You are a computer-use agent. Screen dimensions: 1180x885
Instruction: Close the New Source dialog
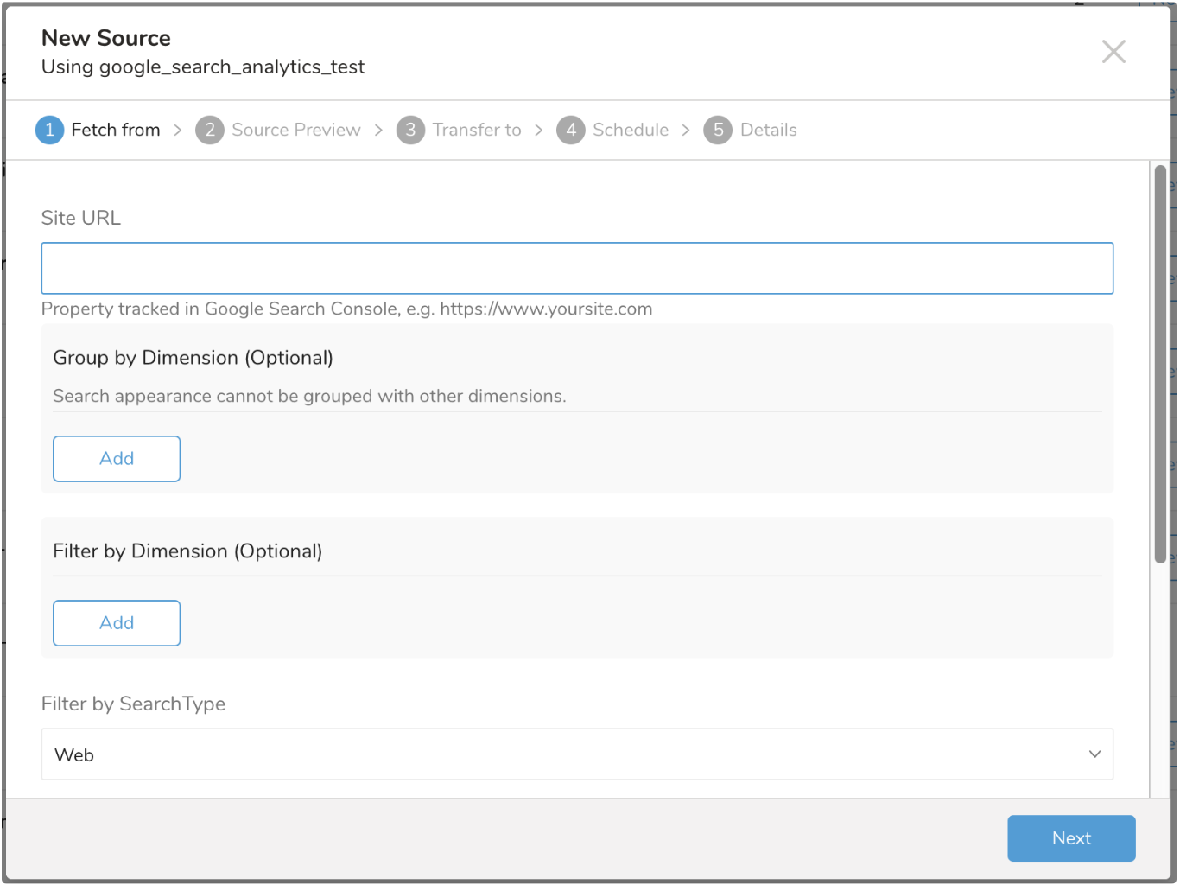1113,52
